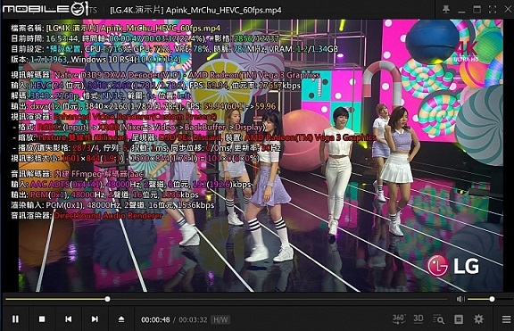Click the OSD text Enhanced Video Renderer(Custom Present)

(x=135, y=117)
